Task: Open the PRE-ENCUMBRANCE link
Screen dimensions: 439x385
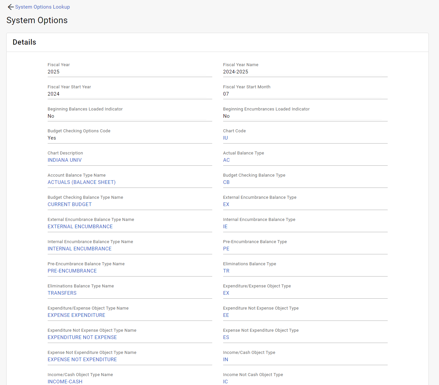Action: [72, 271]
